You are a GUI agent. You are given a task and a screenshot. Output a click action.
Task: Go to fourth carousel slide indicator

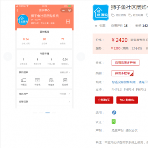tap(54, 113)
